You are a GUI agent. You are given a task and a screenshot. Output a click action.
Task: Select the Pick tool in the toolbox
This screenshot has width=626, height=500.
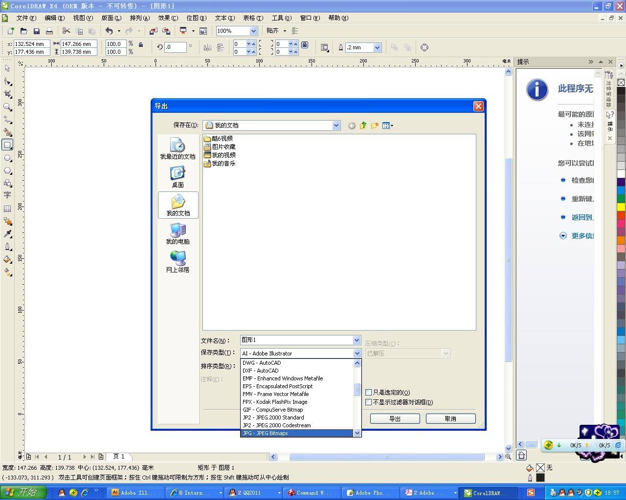pyautogui.click(x=7, y=68)
